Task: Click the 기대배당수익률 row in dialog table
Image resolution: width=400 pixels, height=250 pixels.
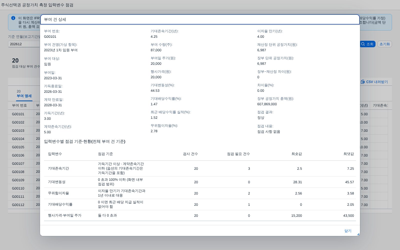Action: 200,204
